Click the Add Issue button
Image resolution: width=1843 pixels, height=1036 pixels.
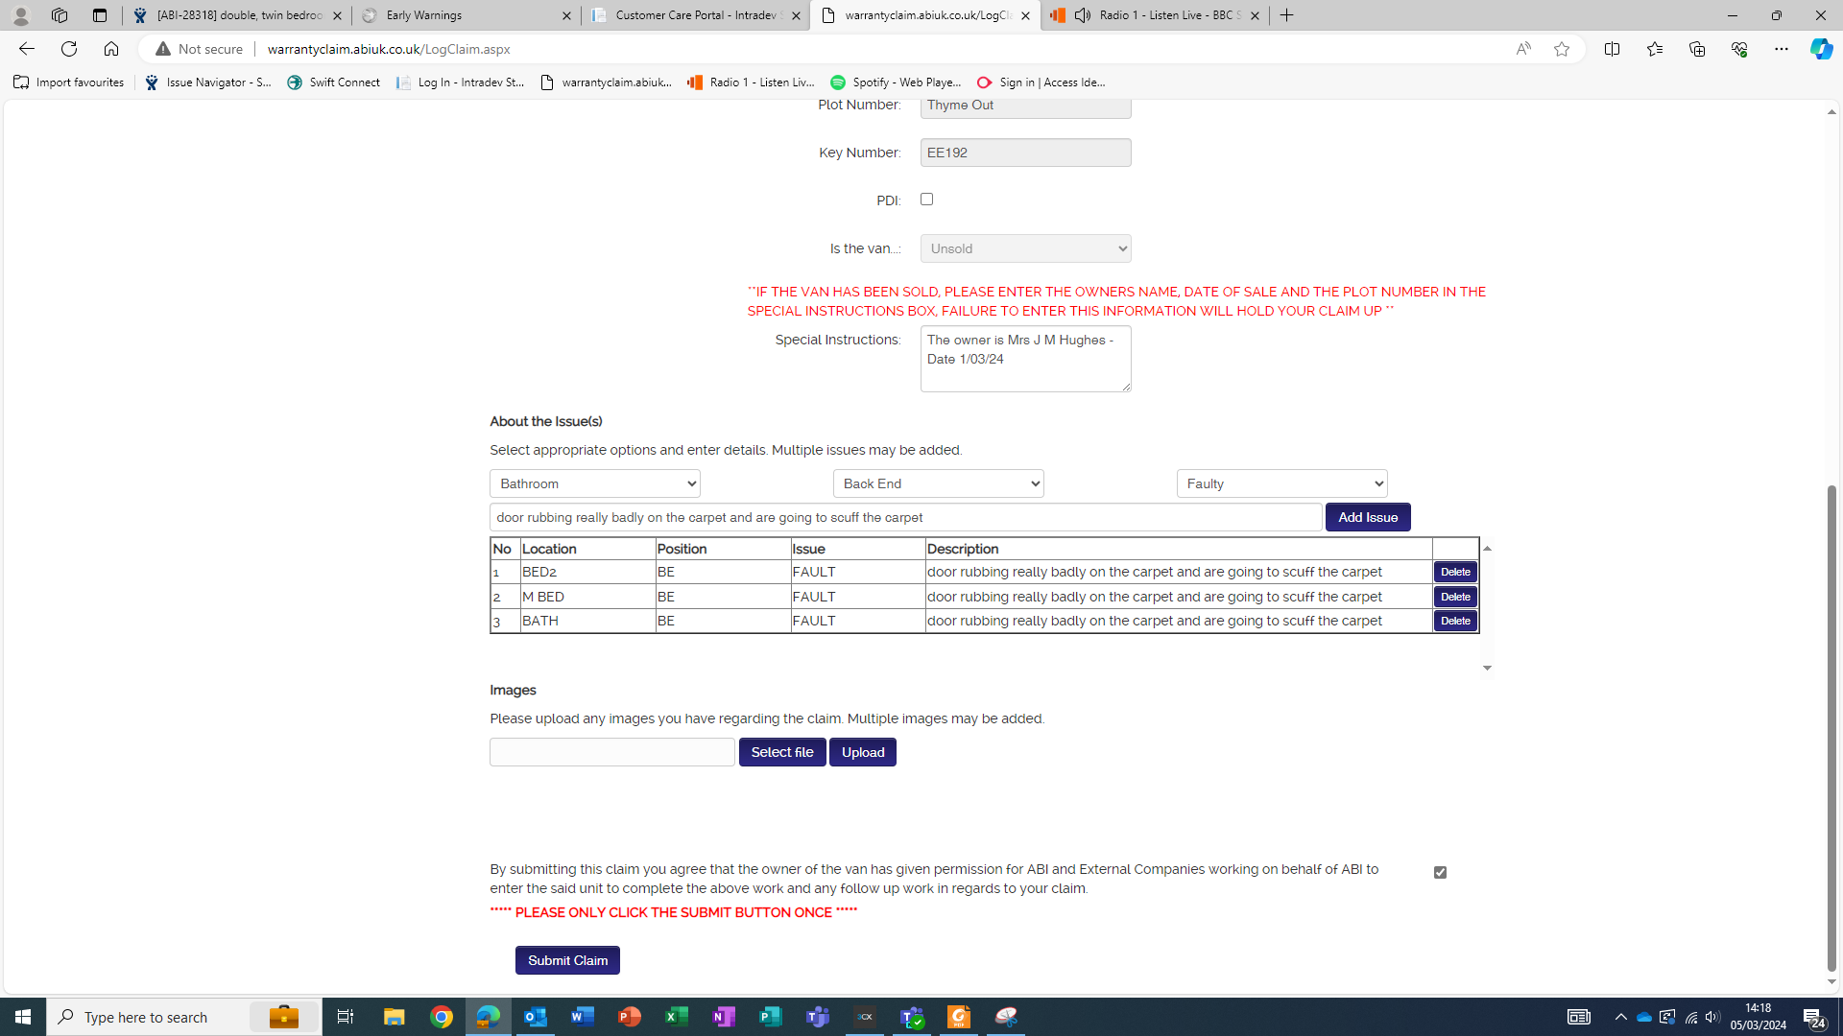1367,517
